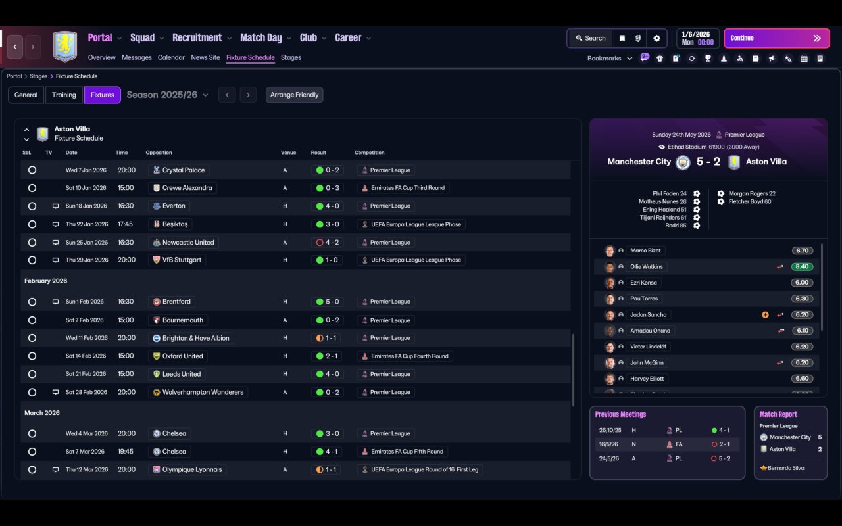The width and height of the screenshot is (842, 526).
Task: Select the Brentford fixture radio button
Action: click(x=32, y=302)
